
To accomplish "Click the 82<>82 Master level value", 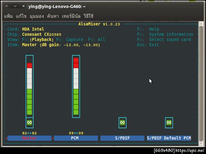I will [x=30, y=133].
